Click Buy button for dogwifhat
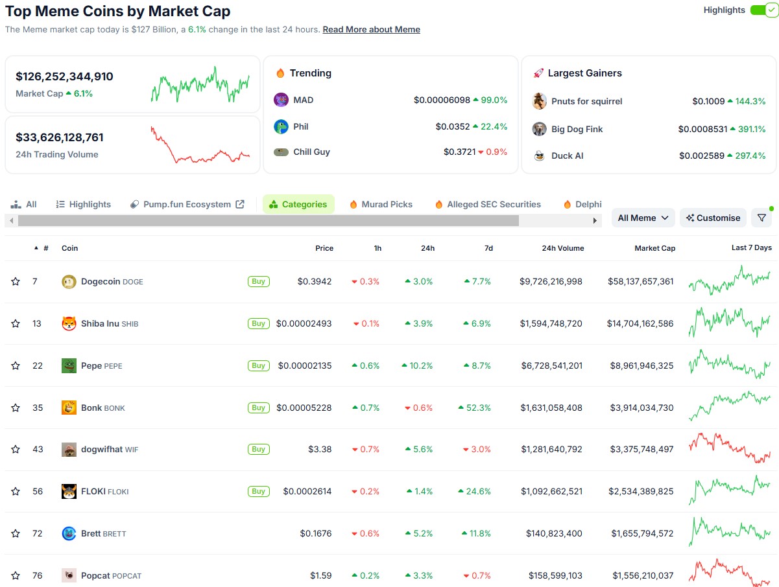This screenshot has height=587, width=779. point(258,449)
